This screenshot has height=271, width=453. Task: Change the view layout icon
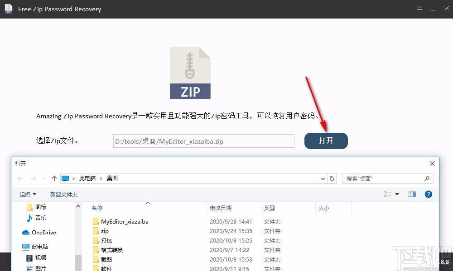(x=387, y=194)
